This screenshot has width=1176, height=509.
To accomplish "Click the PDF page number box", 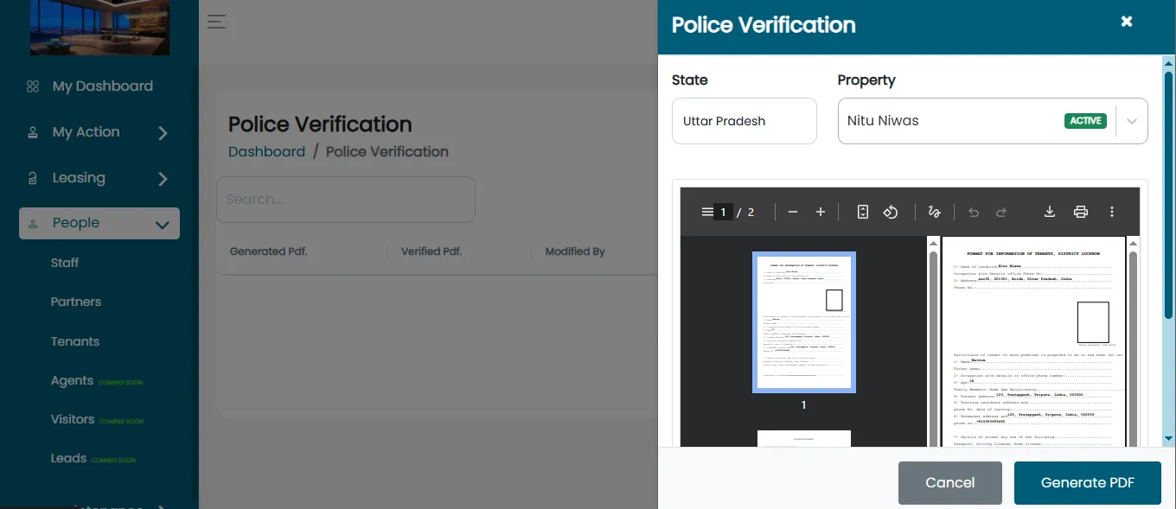I will (724, 212).
